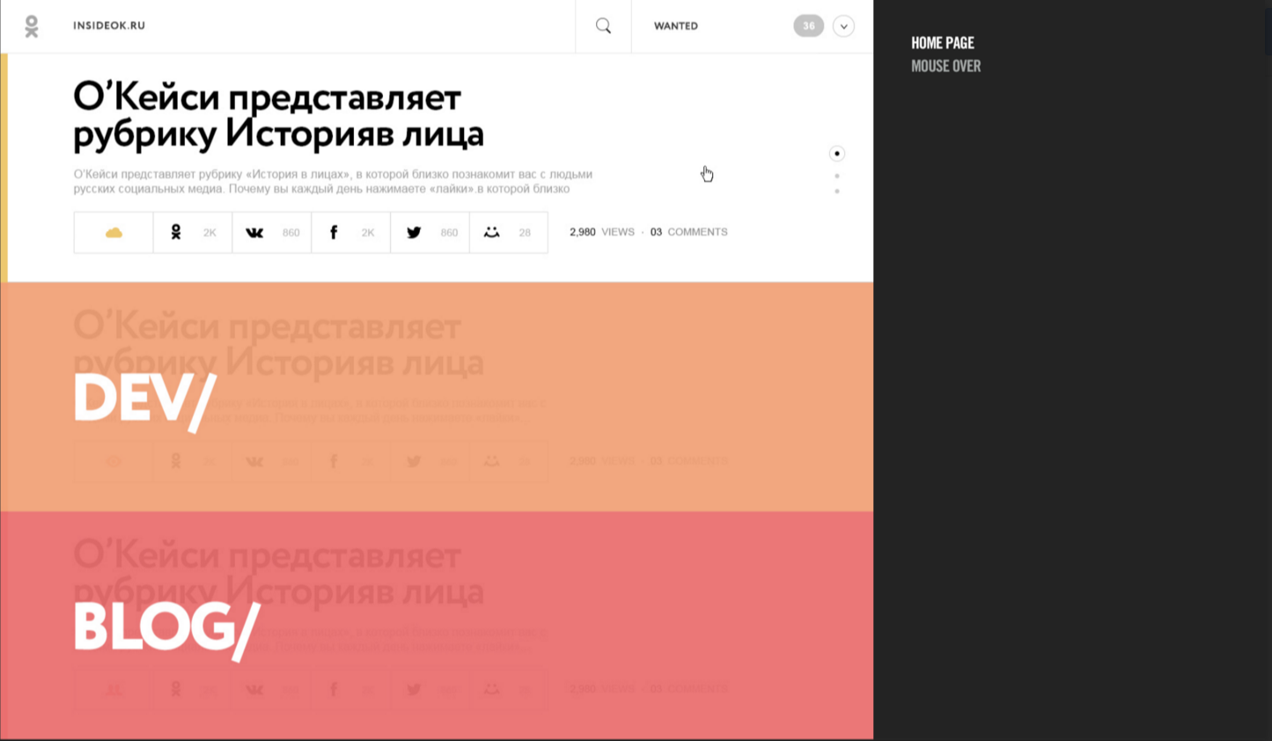Expand the orange DEV/ section
The image size is (1272, 741).
[x=145, y=399]
